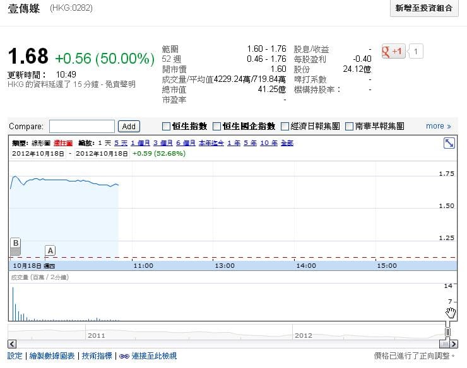Screen dimensions: 467x368
Task: Select 本年迄今 zoom range
Action: coord(211,143)
